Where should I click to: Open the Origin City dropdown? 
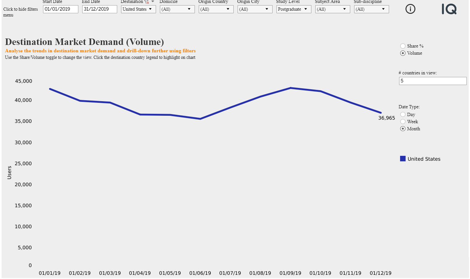pos(255,9)
